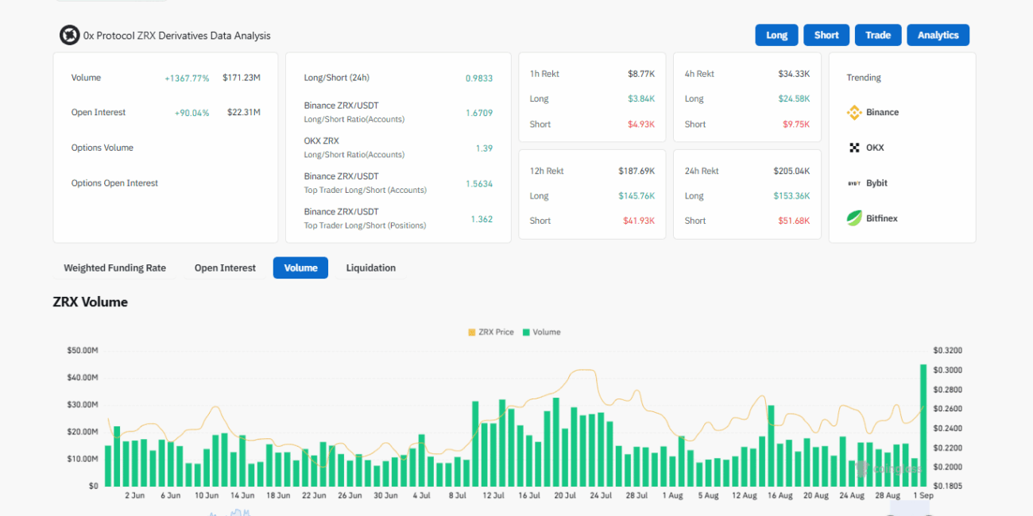Click 4h Rekt long value $24.58K
The height and width of the screenshot is (516, 1033).
(x=794, y=99)
